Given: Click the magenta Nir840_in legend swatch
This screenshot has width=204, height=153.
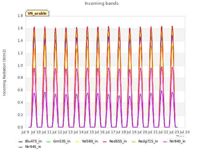Looking at the screenshot, I should [165, 142].
